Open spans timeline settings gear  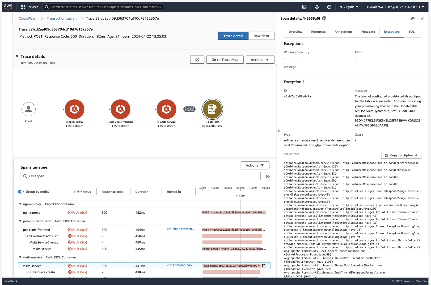(x=268, y=176)
